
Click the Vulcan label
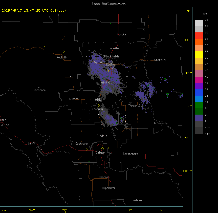coord(137,200)
